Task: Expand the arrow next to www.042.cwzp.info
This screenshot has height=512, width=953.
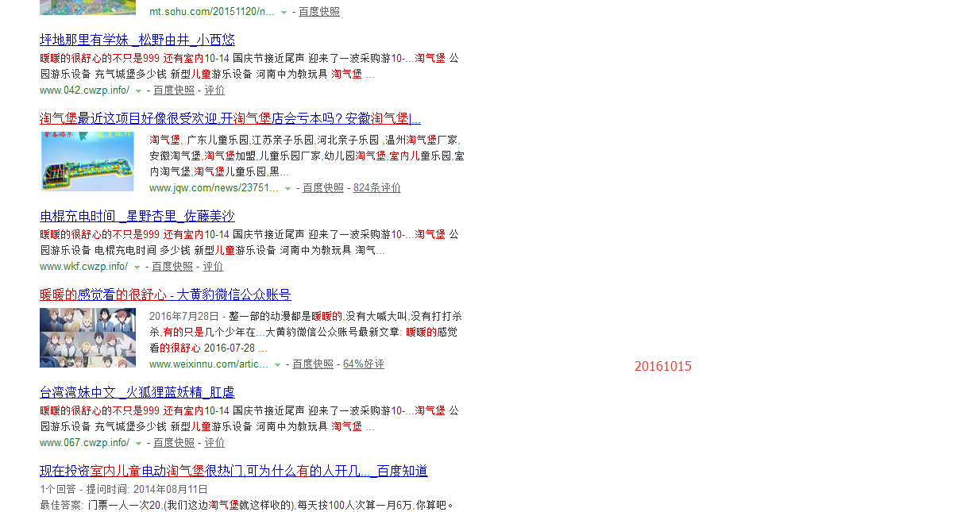Action: pos(138,91)
